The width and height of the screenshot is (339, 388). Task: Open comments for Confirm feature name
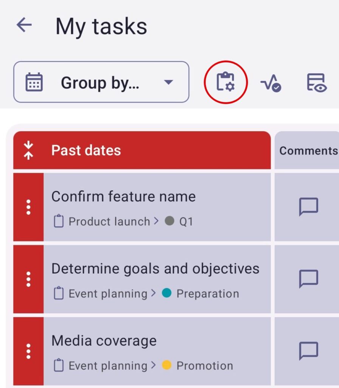point(308,207)
